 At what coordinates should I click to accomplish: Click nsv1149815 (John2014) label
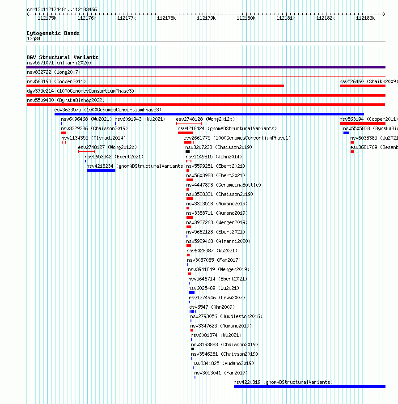click(x=214, y=157)
